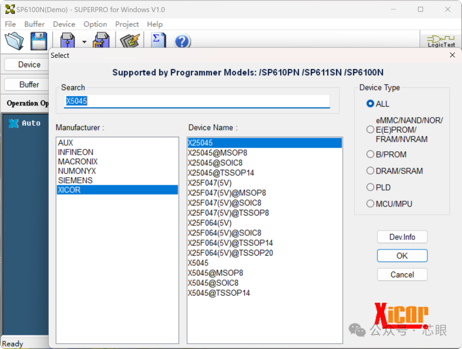Click the SUPERPRO app icon in title bar
Screen dimensions: 462x349
point(10,9)
